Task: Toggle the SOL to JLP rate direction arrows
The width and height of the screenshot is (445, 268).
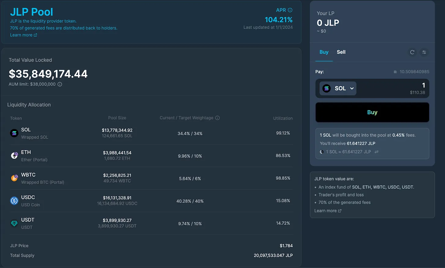Action: coord(377,152)
